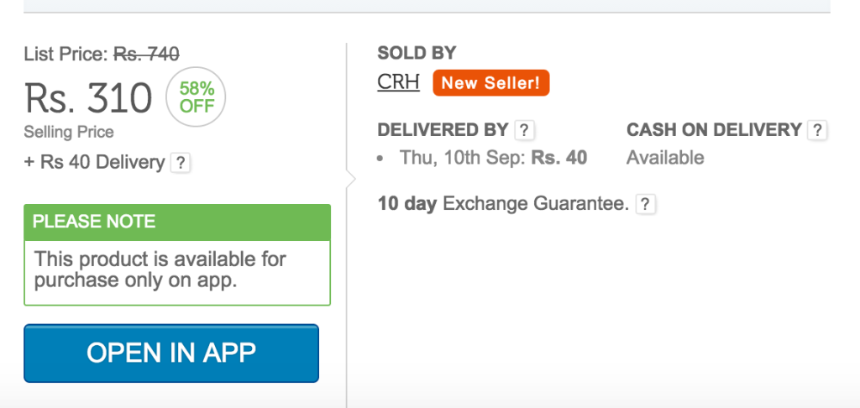Click the available-only-on-app note text
Image resolution: width=860 pixels, height=408 pixels.
coord(160,269)
